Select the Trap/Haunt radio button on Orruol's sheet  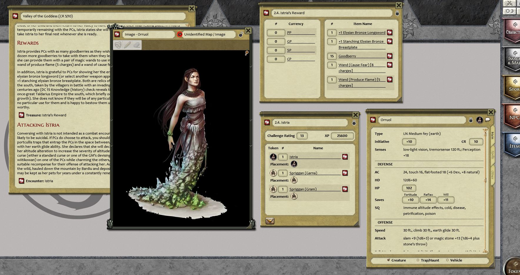(417, 260)
